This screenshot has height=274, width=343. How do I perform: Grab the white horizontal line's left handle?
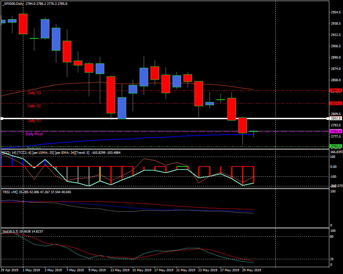tap(2, 119)
